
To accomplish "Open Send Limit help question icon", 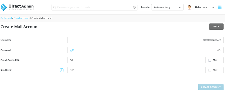I will tap(62, 70).
